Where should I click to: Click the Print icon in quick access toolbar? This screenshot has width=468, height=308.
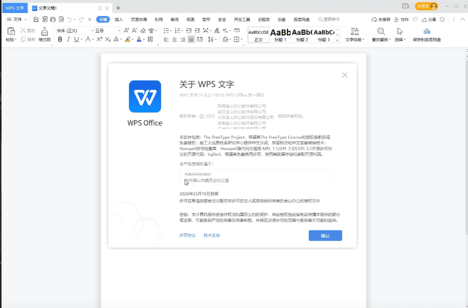tap(53, 20)
